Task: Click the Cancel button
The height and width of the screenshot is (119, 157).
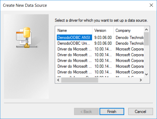Action: [140, 111]
